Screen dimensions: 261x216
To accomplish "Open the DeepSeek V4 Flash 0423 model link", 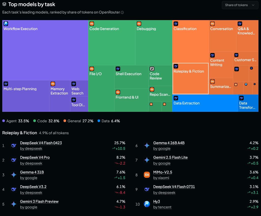I will (x=41, y=143).
